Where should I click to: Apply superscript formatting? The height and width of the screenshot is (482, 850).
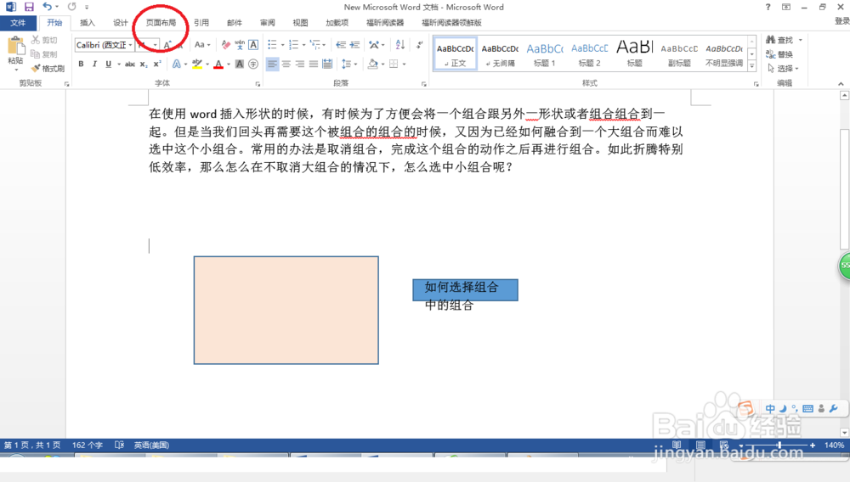click(x=157, y=64)
